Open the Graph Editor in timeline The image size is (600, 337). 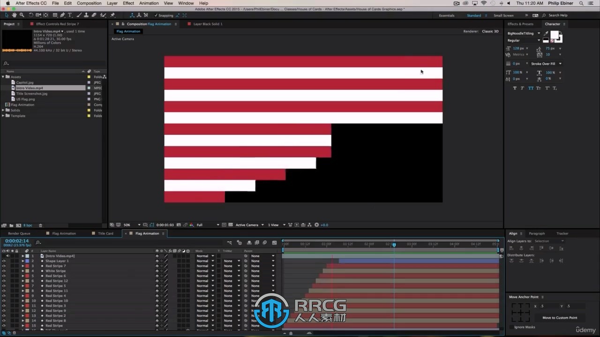tap(274, 242)
